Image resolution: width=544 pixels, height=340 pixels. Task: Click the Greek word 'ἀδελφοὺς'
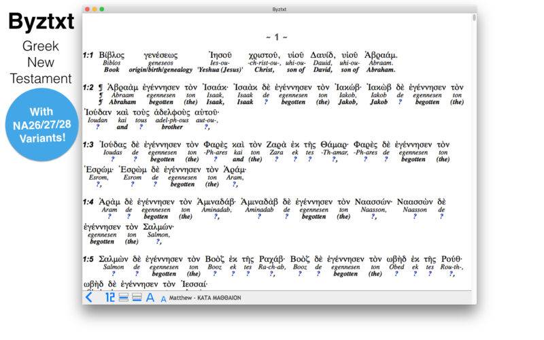[x=172, y=112]
